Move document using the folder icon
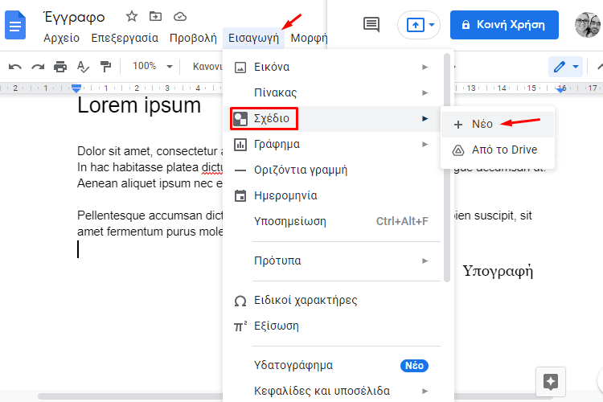603x402 pixels. (x=155, y=16)
